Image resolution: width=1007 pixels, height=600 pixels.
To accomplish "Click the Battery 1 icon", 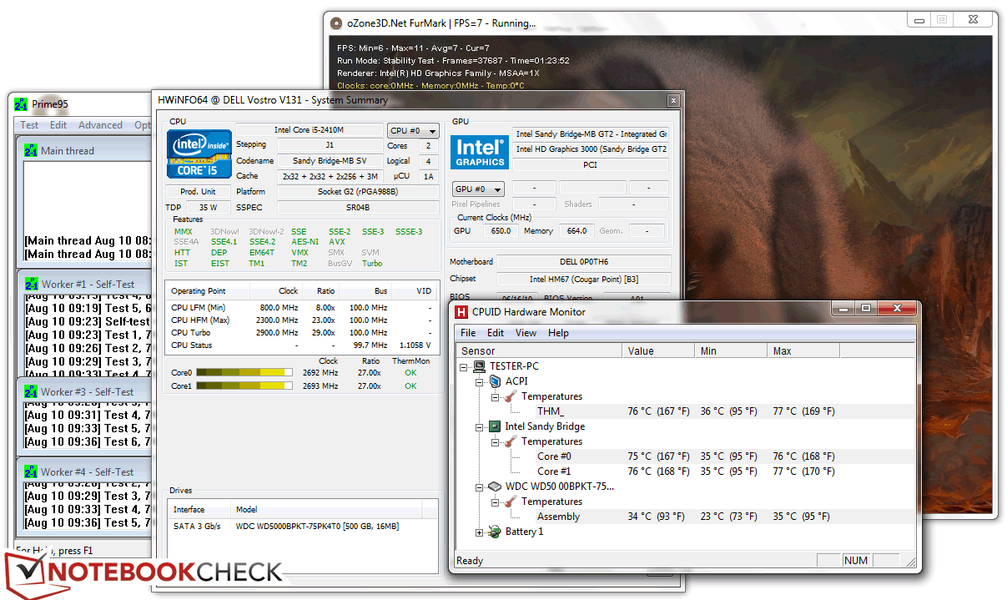I will tap(494, 532).
